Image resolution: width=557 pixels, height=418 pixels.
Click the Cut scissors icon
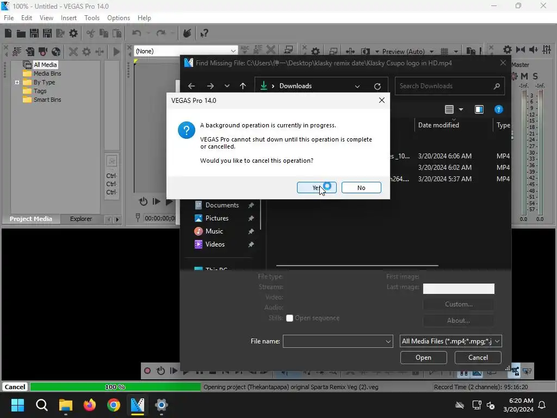(x=91, y=33)
